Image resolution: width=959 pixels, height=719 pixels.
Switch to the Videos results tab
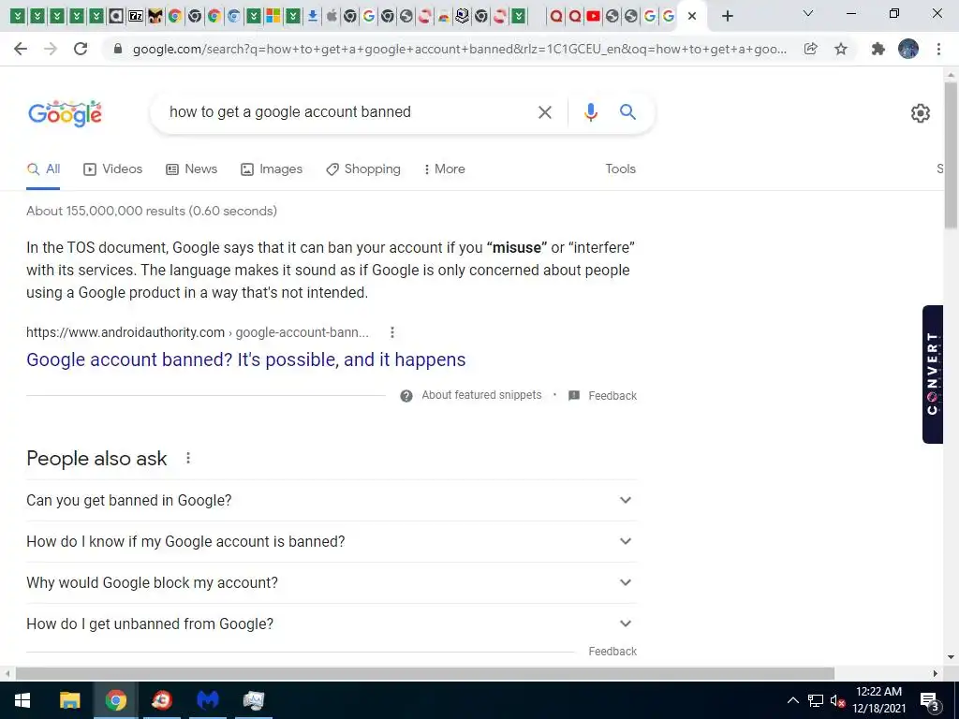[x=113, y=169]
